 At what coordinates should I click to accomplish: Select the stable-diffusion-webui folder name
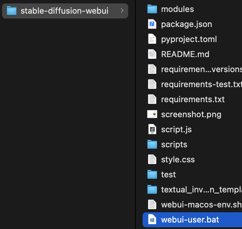click(64, 11)
